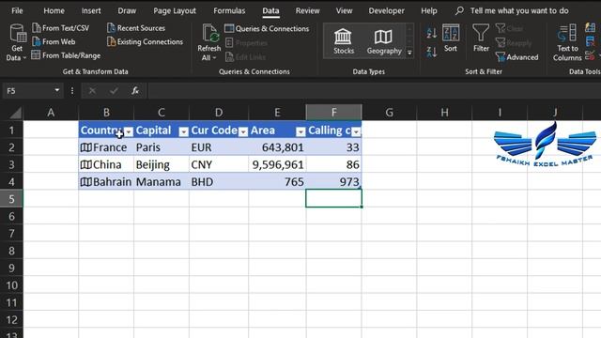Image resolution: width=601 pixels, height=338 pixels.
Task: Open Queries & Connections pane
Action: click(267, 28)
